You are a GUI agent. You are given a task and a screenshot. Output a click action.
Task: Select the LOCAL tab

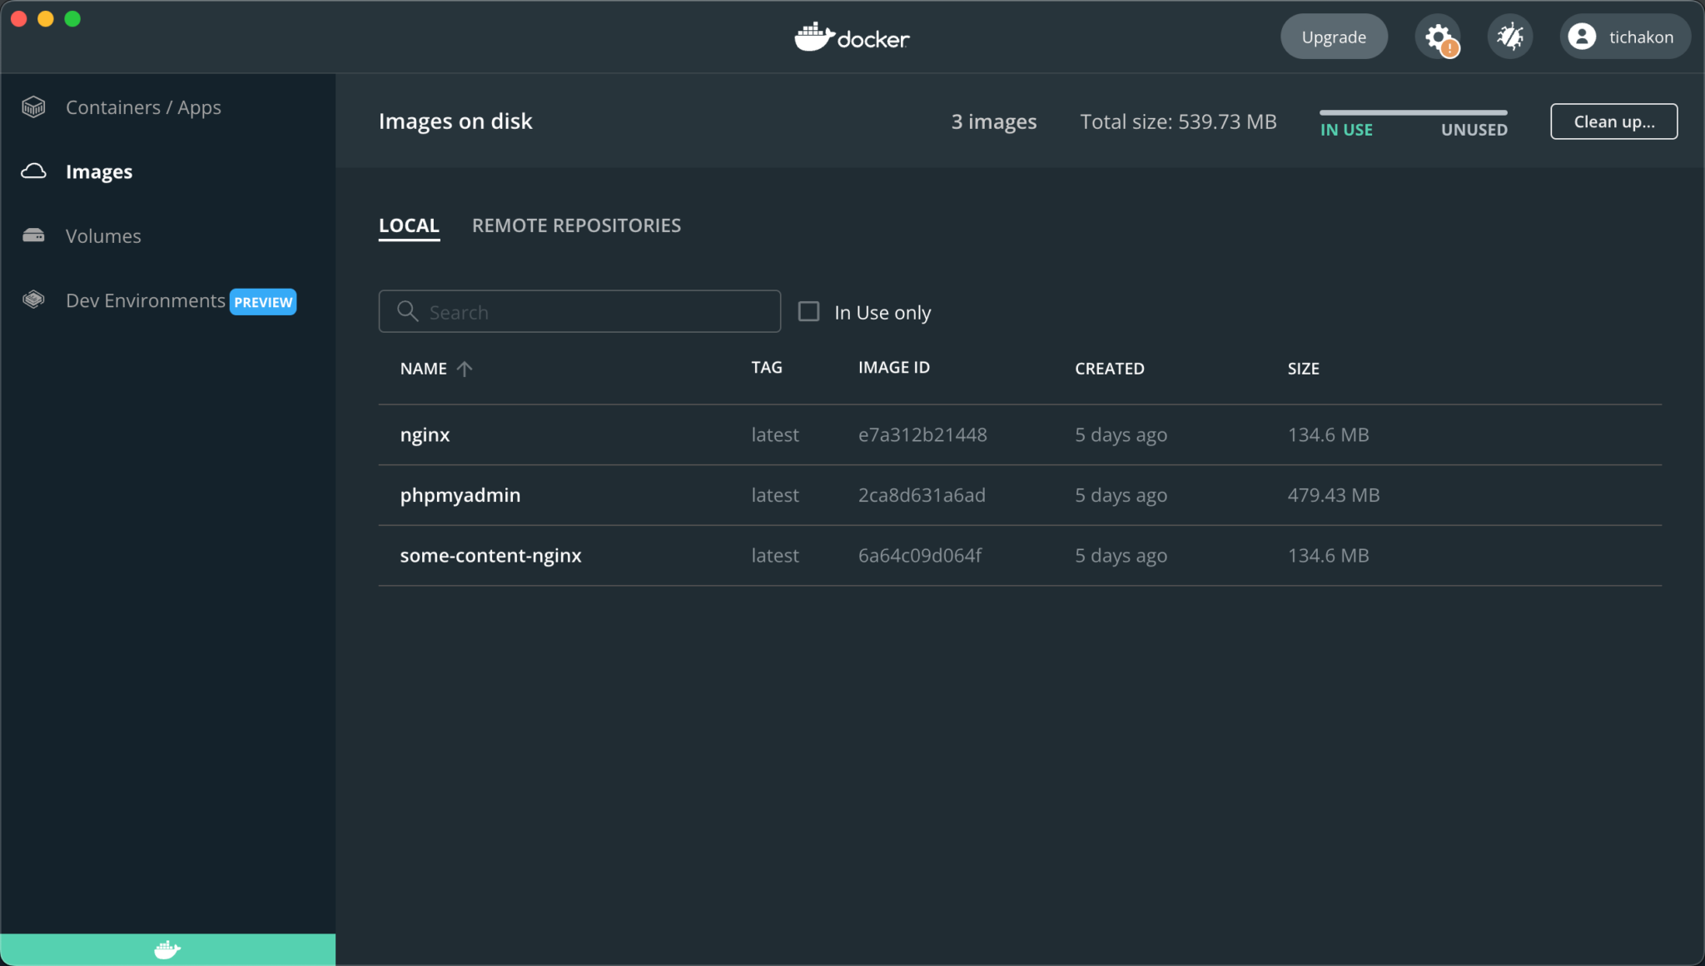(x=409, y=225)
